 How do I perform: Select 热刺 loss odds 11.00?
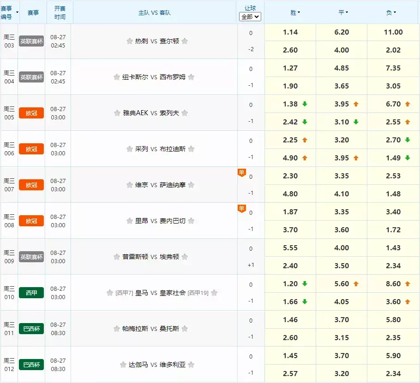click(x=393, y=32)
